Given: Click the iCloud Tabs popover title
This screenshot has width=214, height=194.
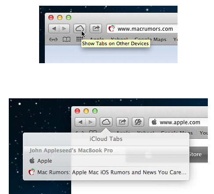Looking at the screenshot, I should pyautogui.click(x=106, y=139).
